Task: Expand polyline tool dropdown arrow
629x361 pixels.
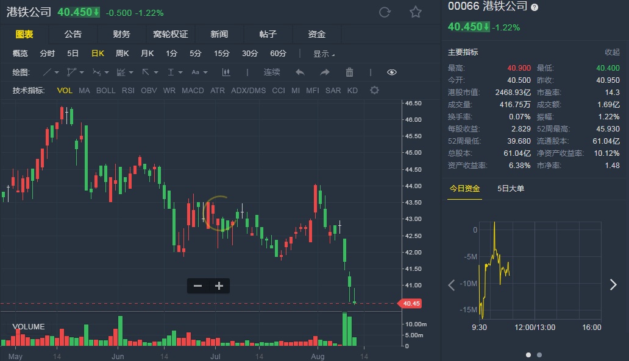Action: click(x=82, y=72)
